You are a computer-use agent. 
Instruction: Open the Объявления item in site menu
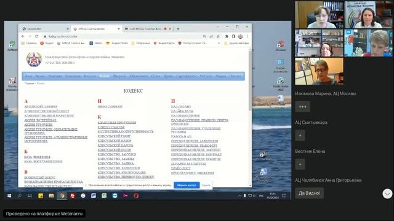(139, 76)
